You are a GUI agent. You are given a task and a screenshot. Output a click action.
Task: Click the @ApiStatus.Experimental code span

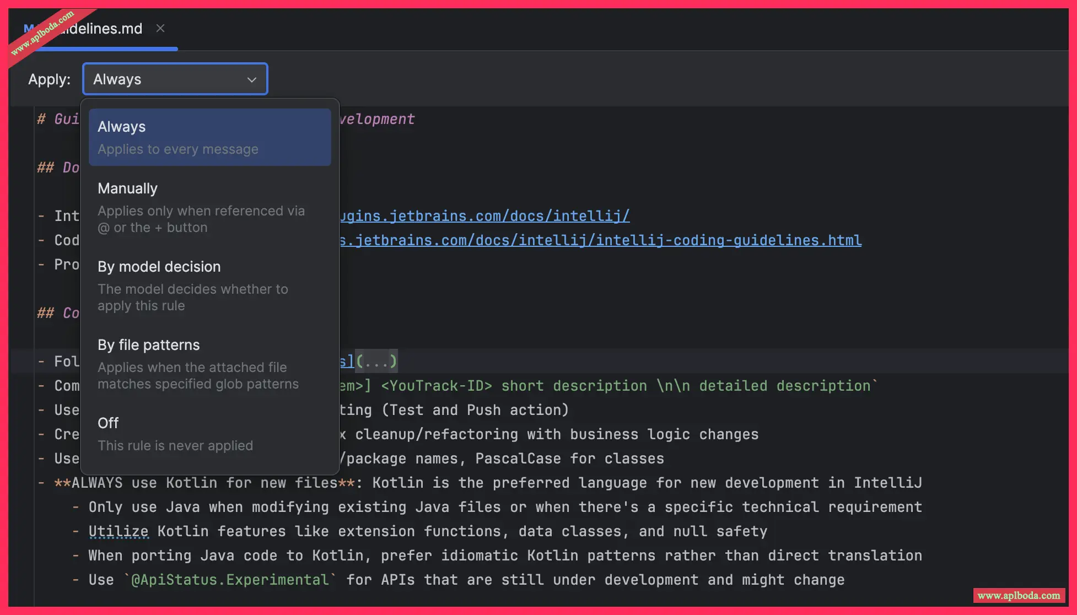230,580
